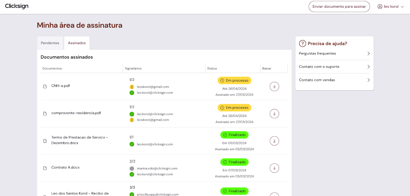Viewport: 410px width, 196px height.
Task: Click the Signatários column header
Action: 133,68
